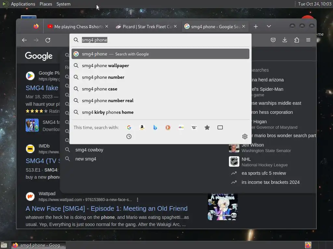Open Wattpad result three-dot options
333x249 pixels.
click(138, 200)
